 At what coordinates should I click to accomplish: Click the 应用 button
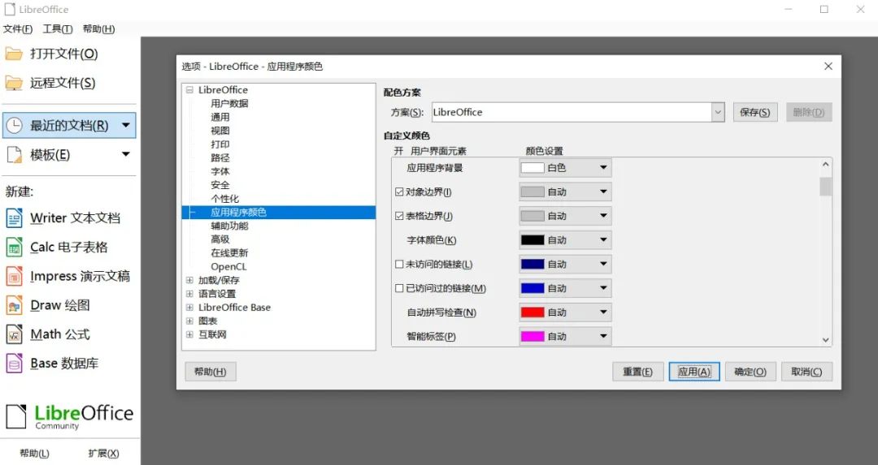tap(694, 372)
